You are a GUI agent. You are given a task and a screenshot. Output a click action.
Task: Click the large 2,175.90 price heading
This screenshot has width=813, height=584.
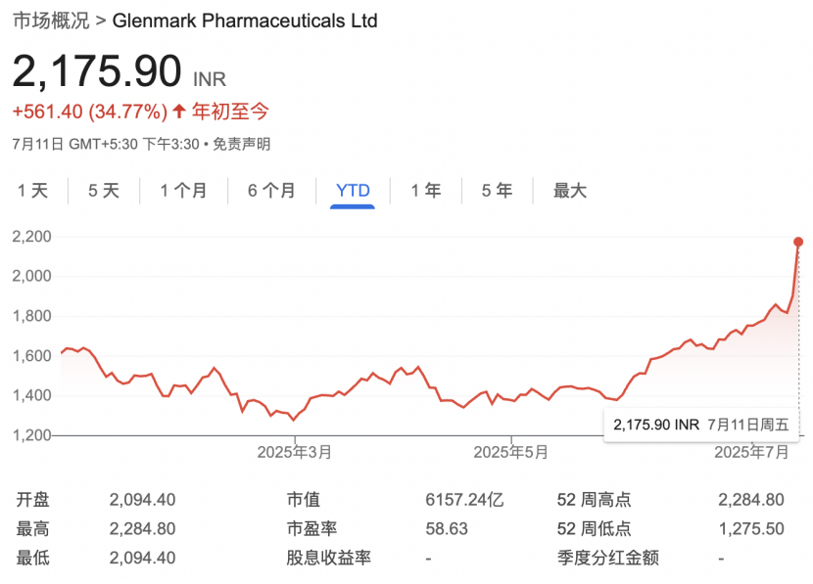click(97, 72)
